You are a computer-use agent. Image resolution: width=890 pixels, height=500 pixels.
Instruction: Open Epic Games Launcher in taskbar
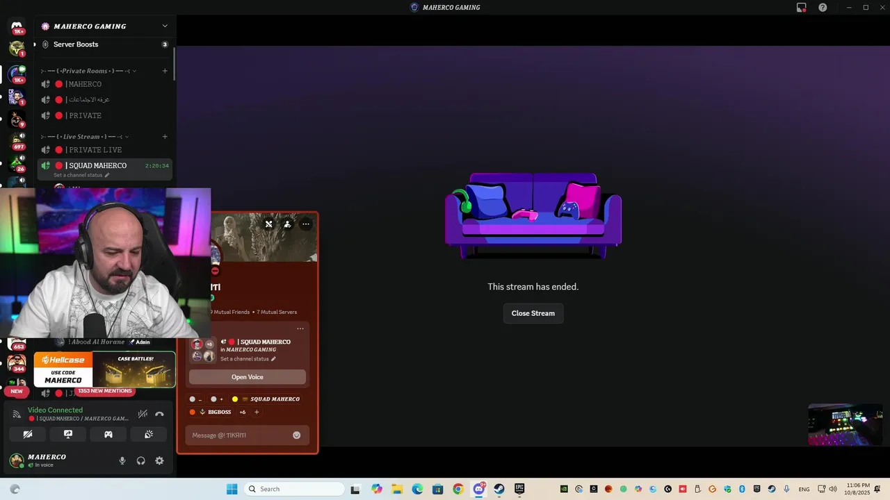[x=519, y=489]
